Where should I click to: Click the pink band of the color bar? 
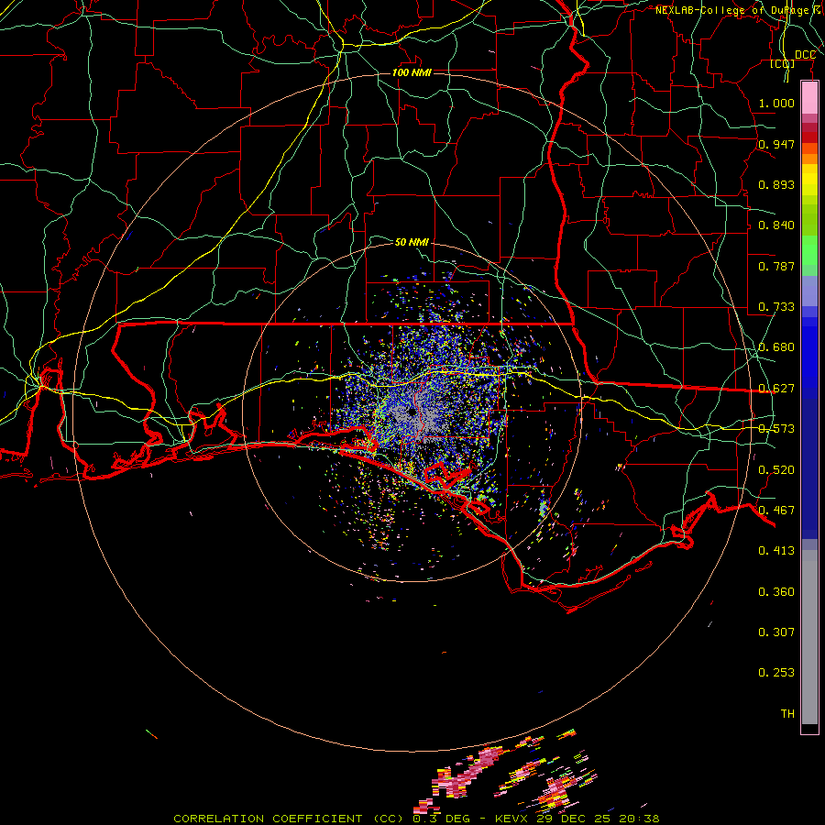click(x=809, y=98)
